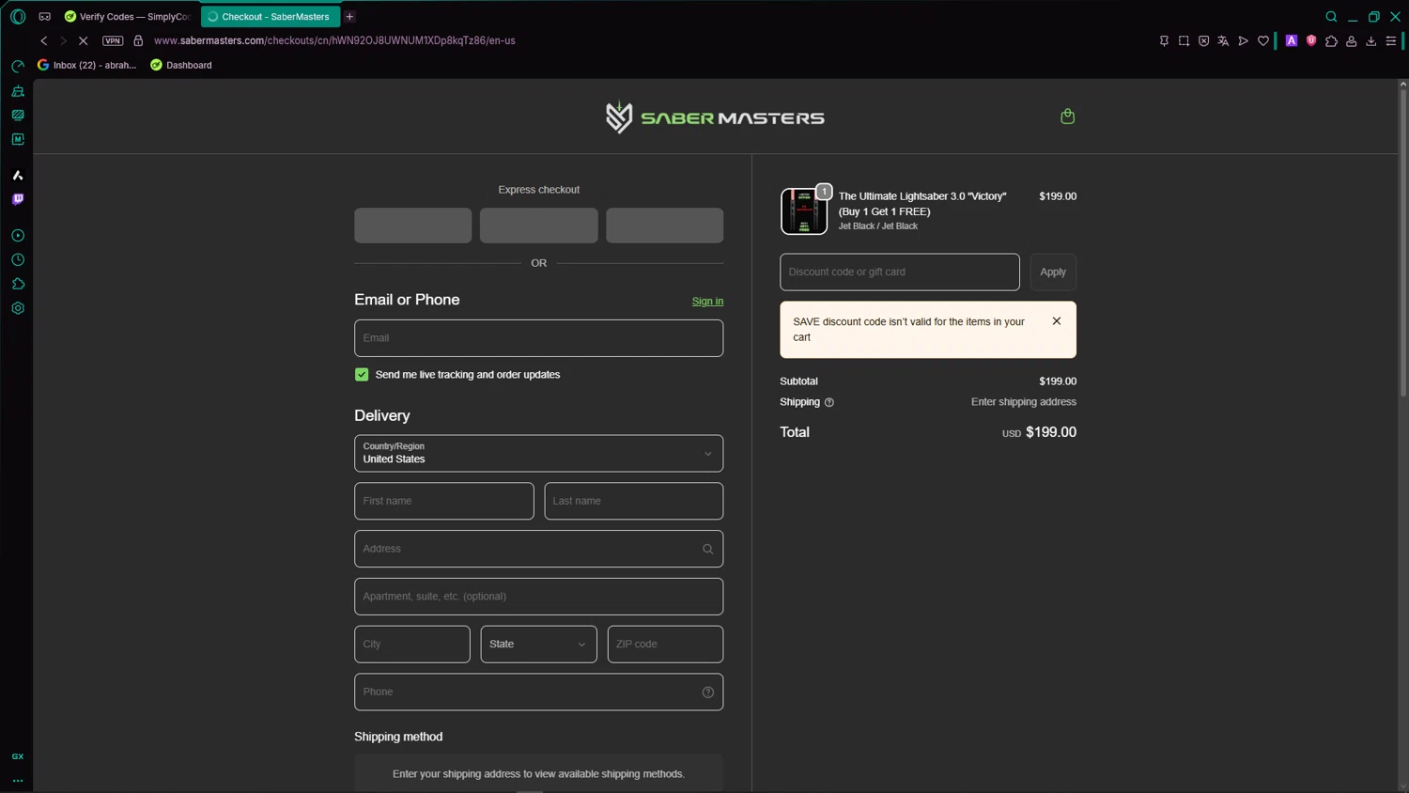
Task: Dismiss the SAVE discount code error
Action: click(x=1057, y=321)
